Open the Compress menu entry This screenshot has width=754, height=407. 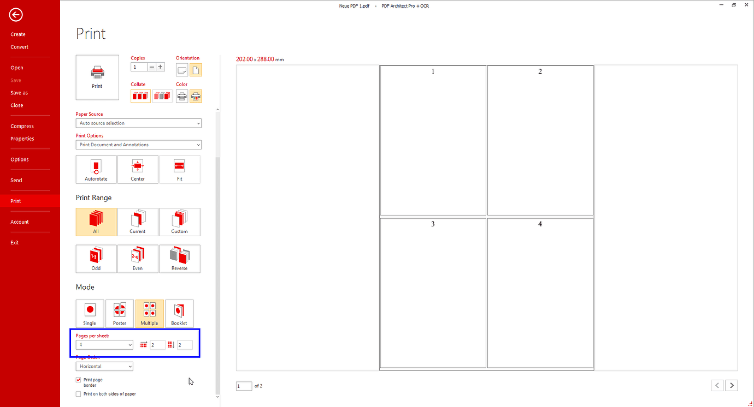point(22,125)
